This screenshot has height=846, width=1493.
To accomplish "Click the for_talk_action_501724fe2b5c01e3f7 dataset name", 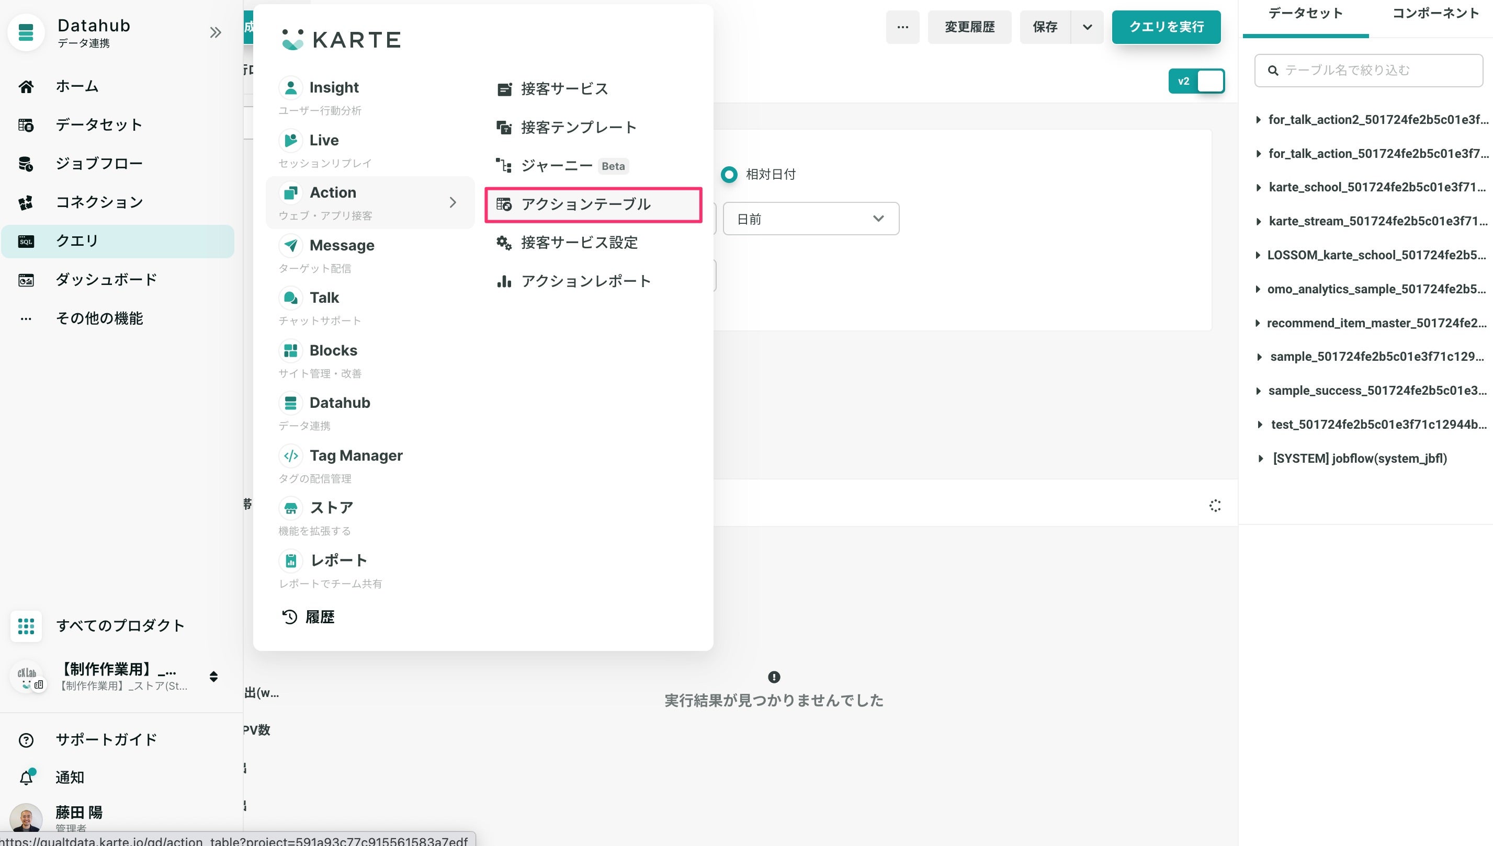I will pyautogui.click(x=1378, y=153).
